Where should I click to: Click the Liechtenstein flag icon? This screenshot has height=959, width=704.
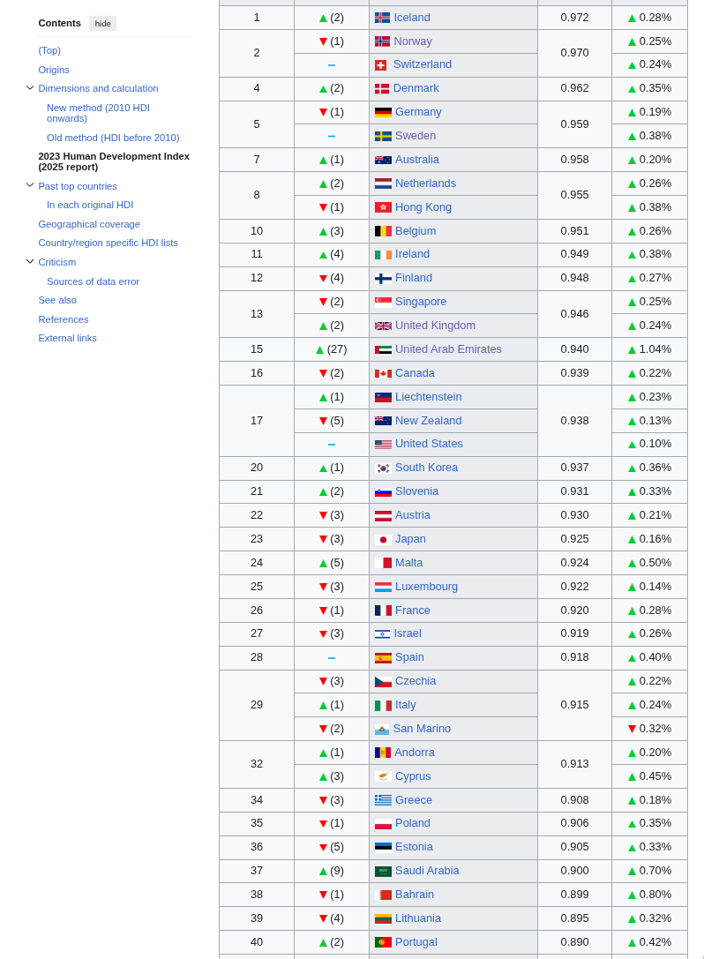(383, 398)
